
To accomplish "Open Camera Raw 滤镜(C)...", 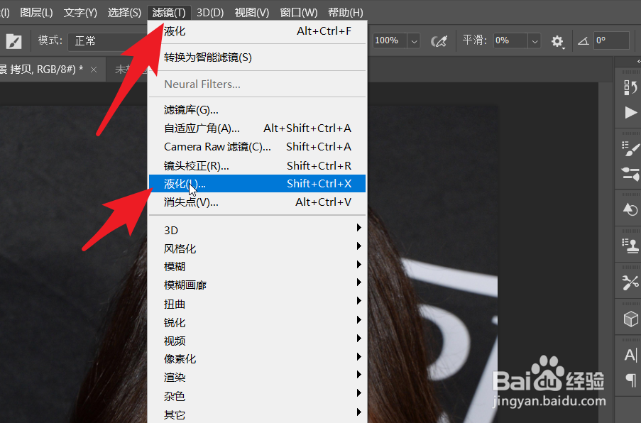I will click(x=257, y=147).
